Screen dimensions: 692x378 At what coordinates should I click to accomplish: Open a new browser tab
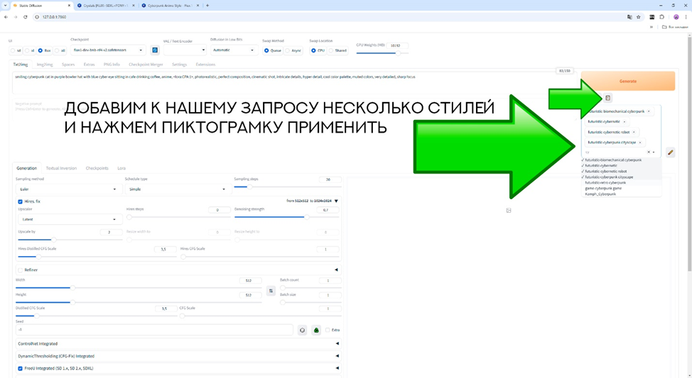[x=207, y=6]
